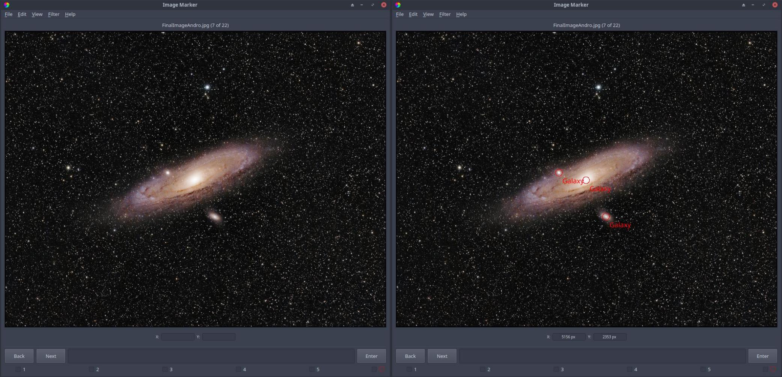The height and width of the screenshot is (377, 782).
Task: Maximize the left Image Marker window
Action: (372, 5)
